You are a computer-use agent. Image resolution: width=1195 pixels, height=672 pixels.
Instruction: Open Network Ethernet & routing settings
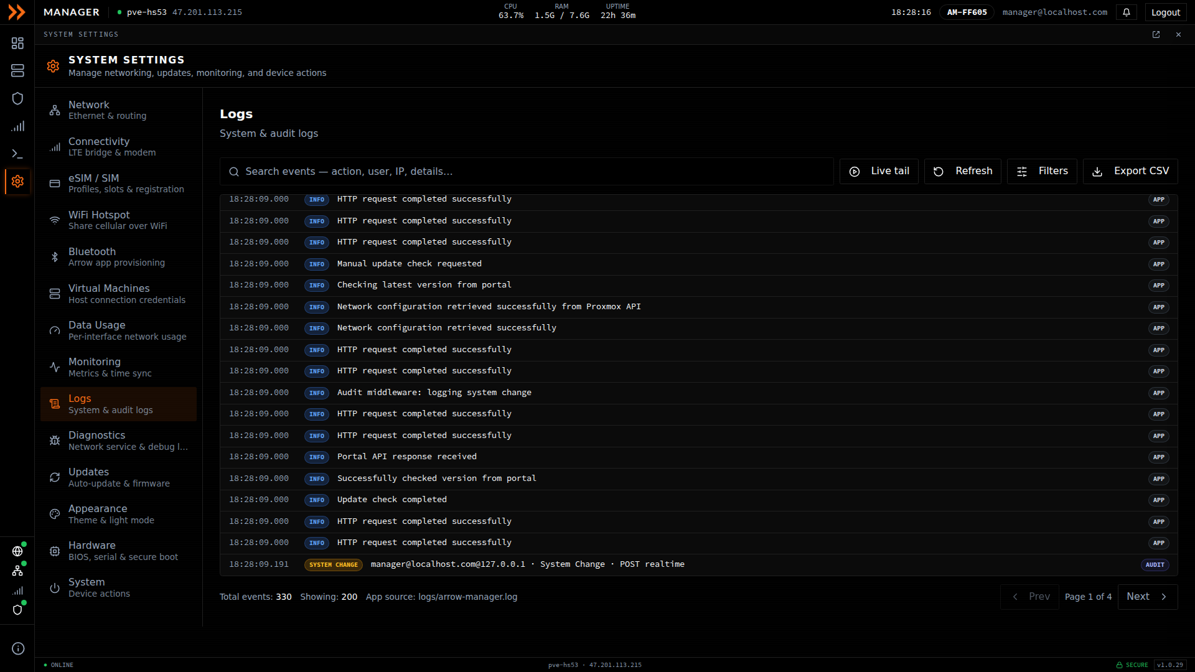(x=118, y=110)
